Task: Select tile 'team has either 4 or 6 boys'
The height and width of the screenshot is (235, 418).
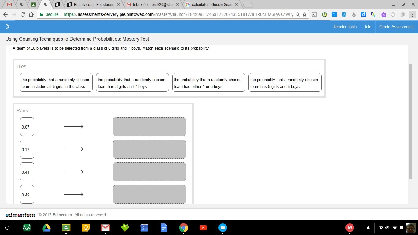Action: tap(209, 83)
